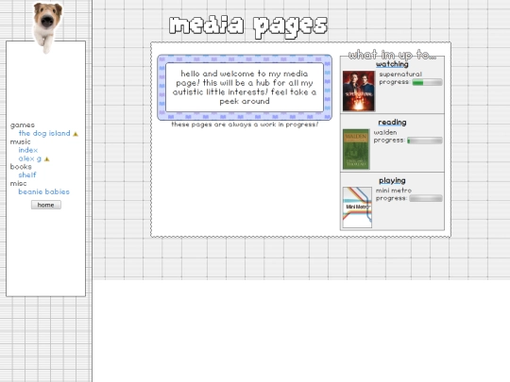Click the Walden book cover

tap(356, 149)
